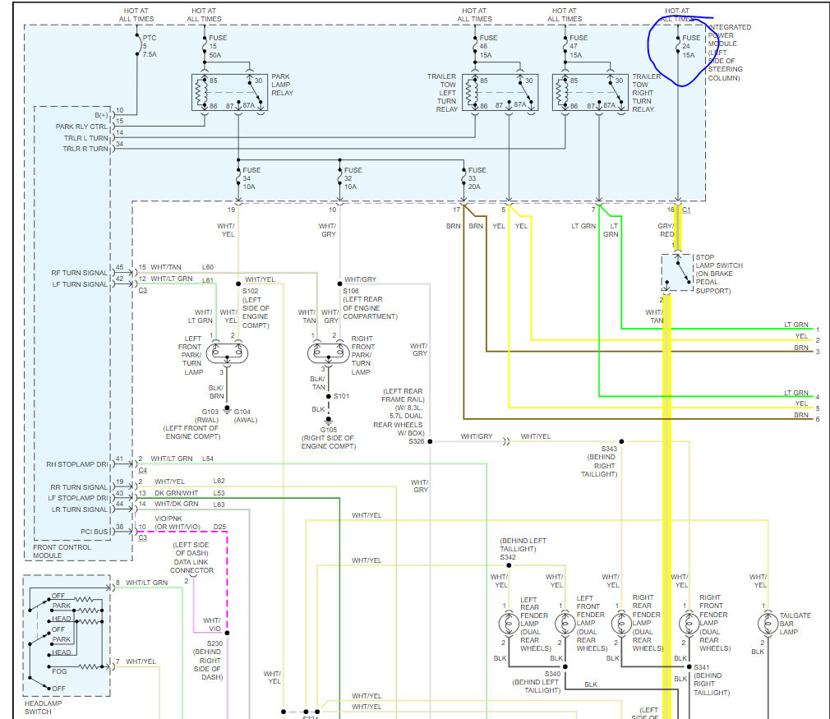Click the G105 ground symbol
This screenshot has width=830, height=719.
pyautogui.click(x=328, y=421)
